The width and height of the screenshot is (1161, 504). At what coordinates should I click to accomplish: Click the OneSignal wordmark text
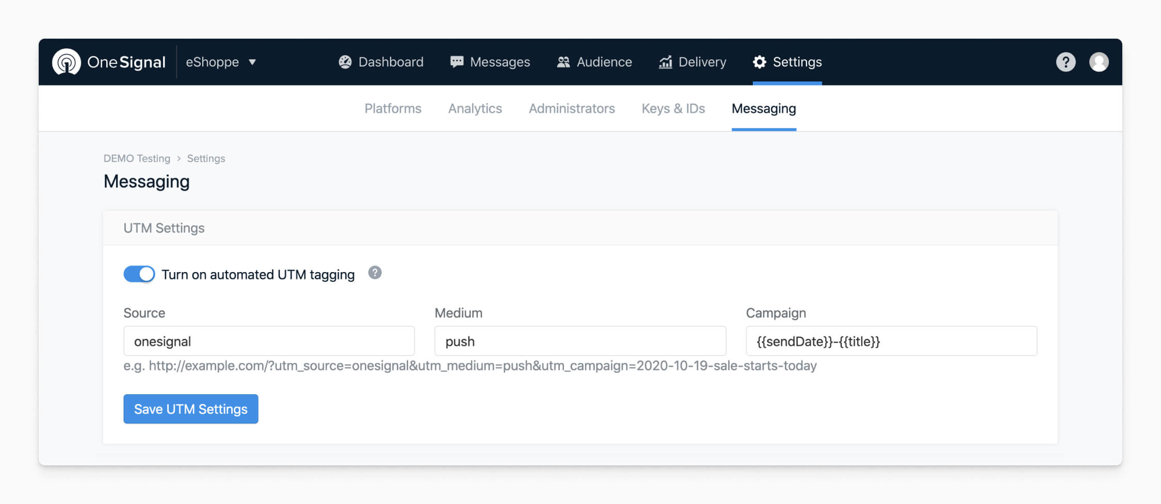126,62
